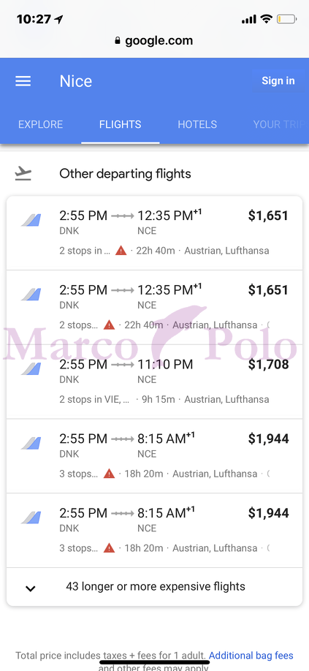The image size is (309, 671).
Task: Tap warning triangle on first $1,944 flight
Action: pos(110,474)
